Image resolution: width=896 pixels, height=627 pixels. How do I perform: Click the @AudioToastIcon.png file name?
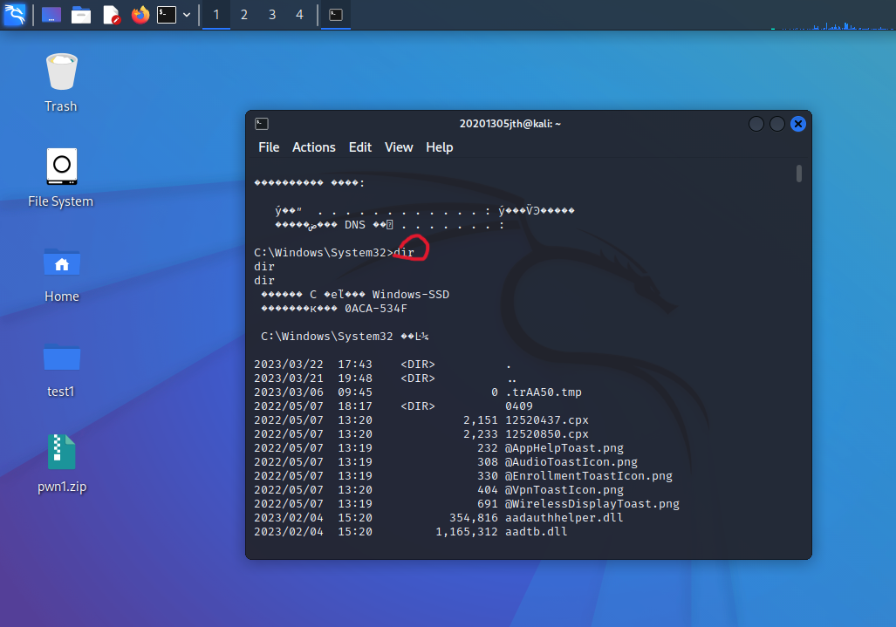[x=571, y=462]
